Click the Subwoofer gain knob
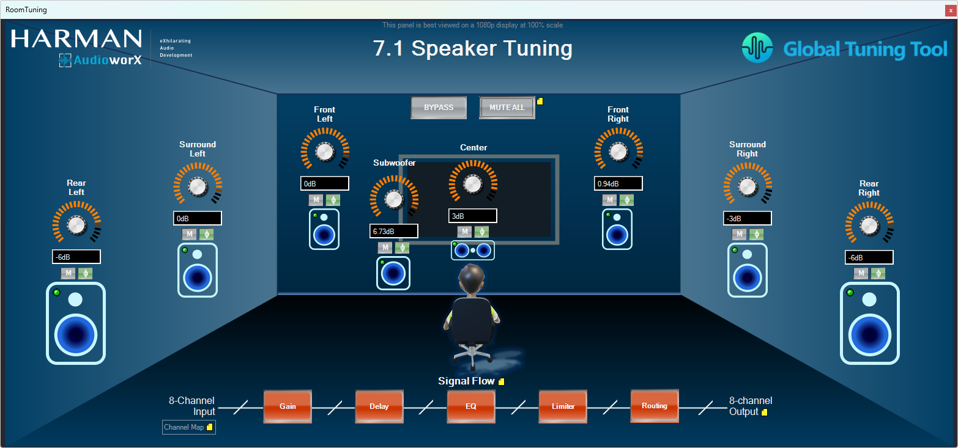 [x=394, y=199]
